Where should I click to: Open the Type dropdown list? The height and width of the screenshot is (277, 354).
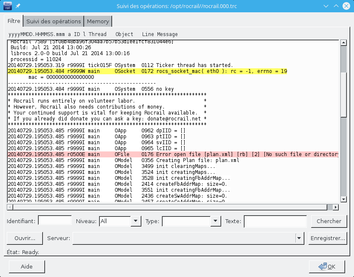point(216,221)
